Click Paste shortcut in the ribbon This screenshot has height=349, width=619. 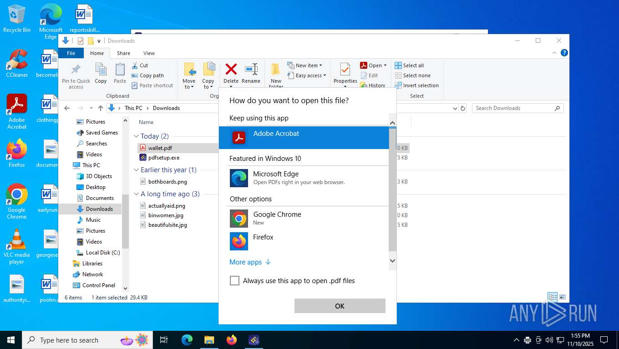coord(152,85)
